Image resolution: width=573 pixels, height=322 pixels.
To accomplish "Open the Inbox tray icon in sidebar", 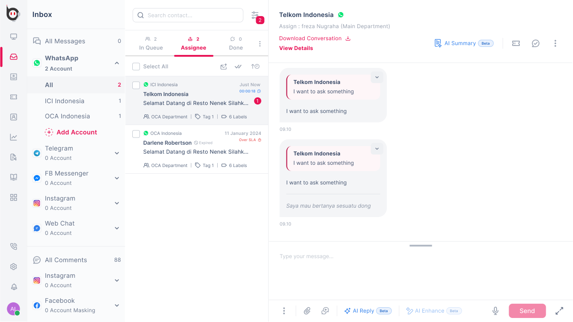I will pyautogui.click(x=13, y=57).
